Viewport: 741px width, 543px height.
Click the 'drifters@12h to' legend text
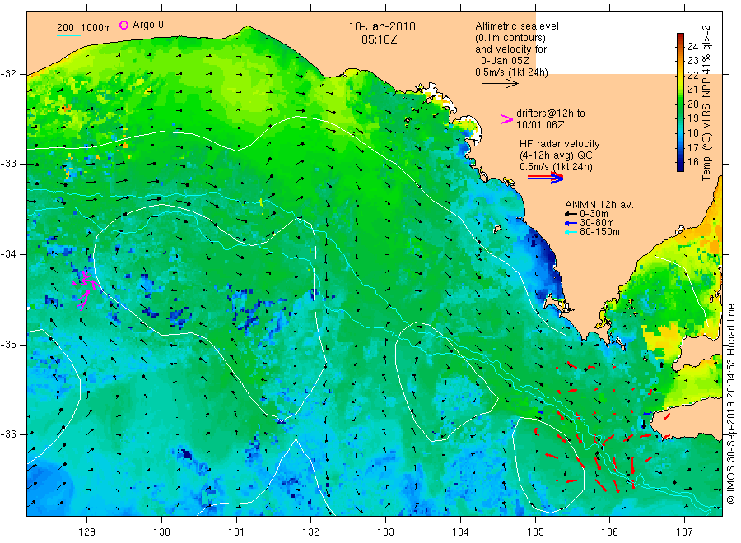click(551, 114)
